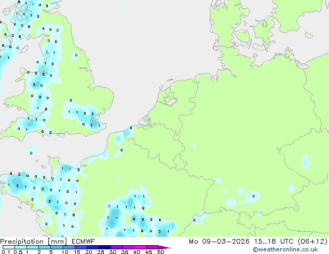The width and height of the screenshot is (329, 254).
Task: Pick the 40 to 45 mm magenta swatch
Action: coord(141,247)
